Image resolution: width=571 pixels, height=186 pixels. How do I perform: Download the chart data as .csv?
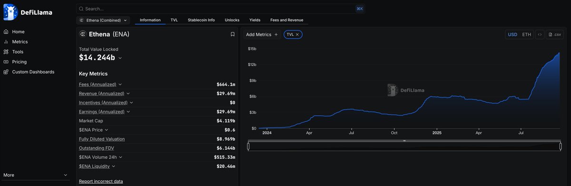[x=555, y=34]
